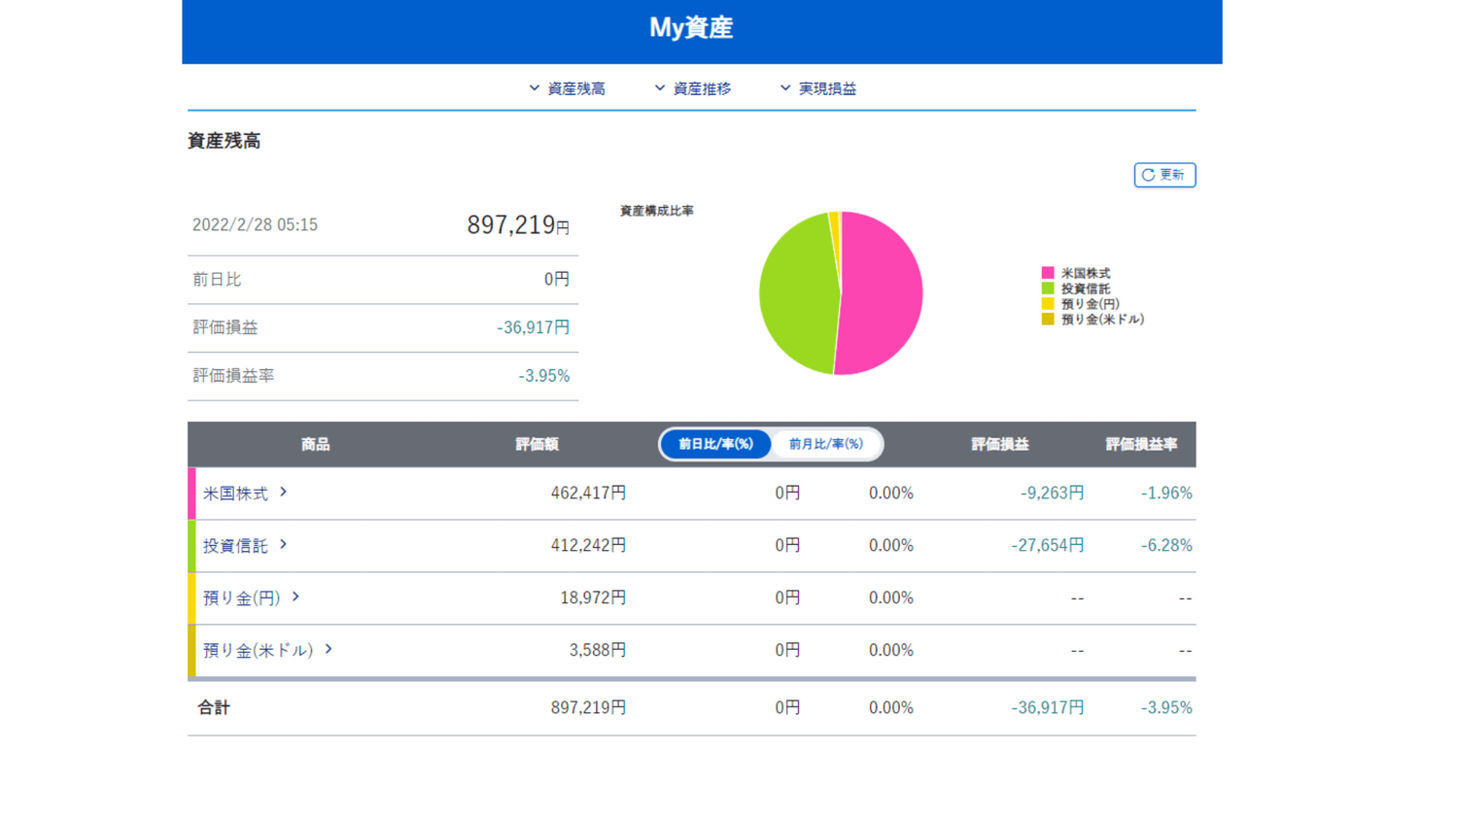Click the chevron next to 資産残高
1458x819 pixels.
click(x=534, y=87)
